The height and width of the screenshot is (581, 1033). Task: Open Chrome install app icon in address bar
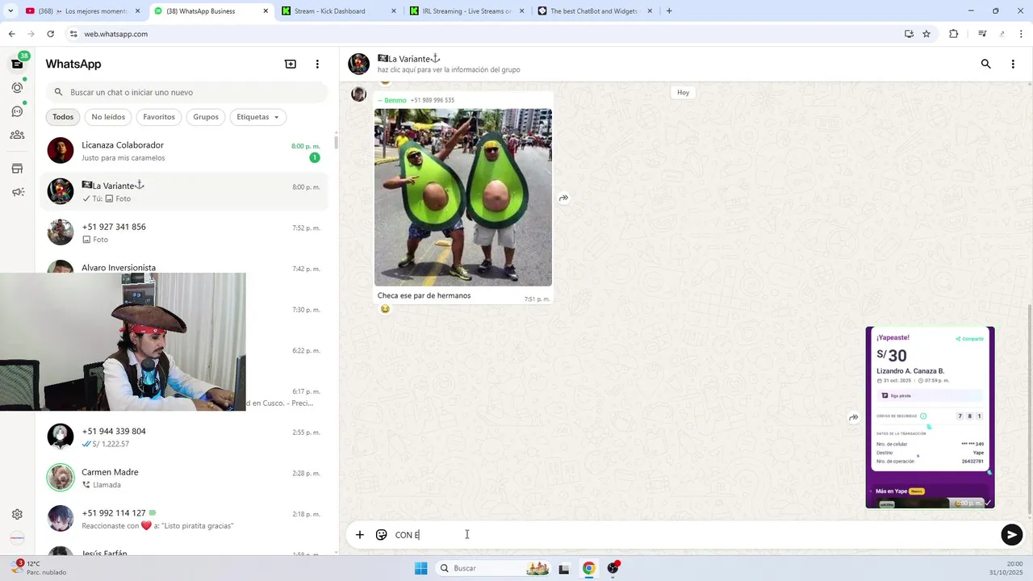[909, 34]
